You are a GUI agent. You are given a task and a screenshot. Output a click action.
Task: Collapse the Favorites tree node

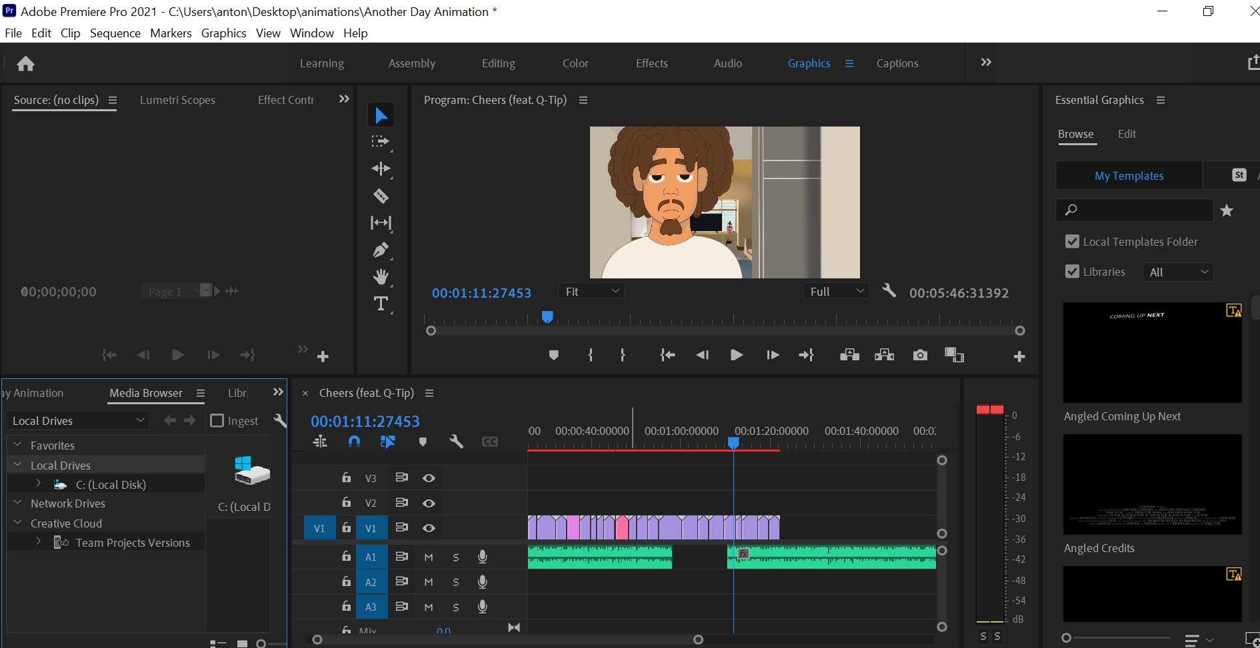pyautogui.click(x=18, y=445)
